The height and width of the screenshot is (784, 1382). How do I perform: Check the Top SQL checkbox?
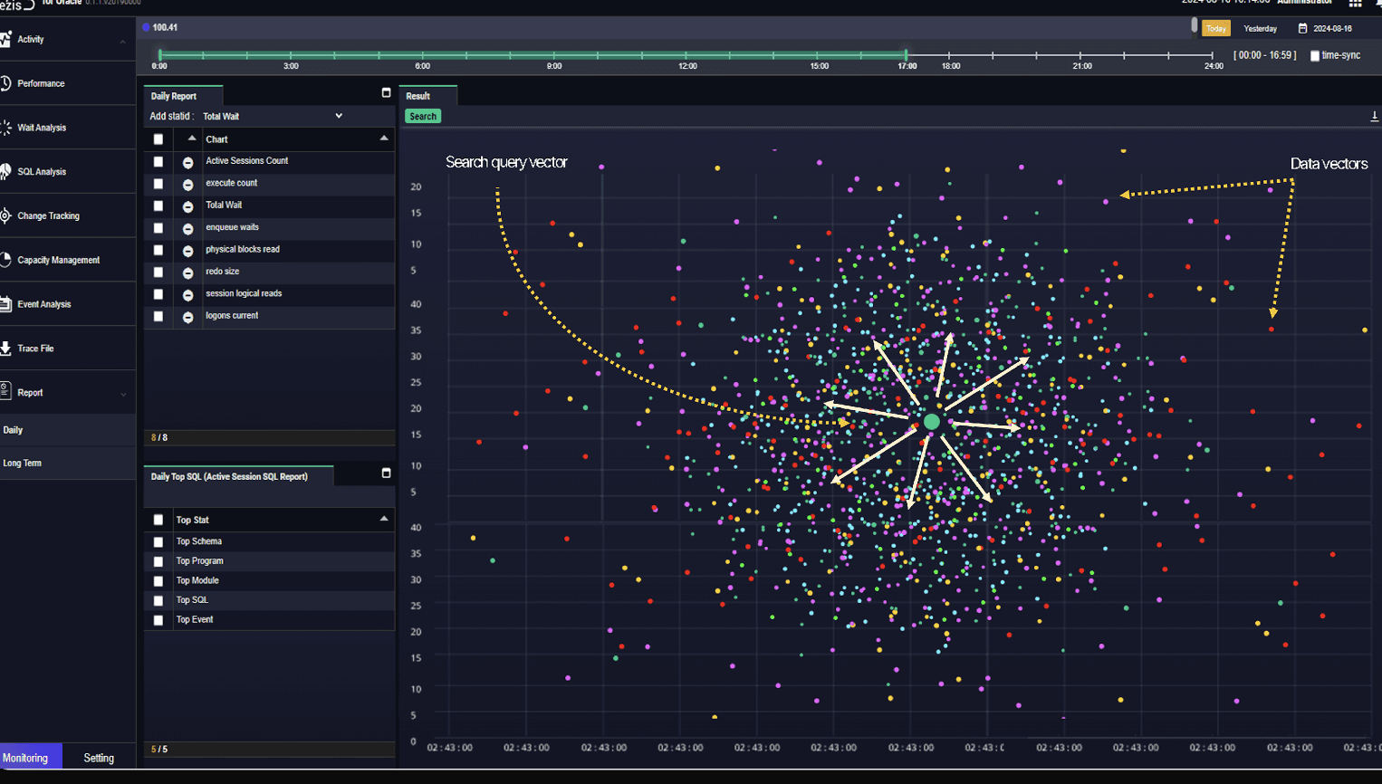(158, 601)
